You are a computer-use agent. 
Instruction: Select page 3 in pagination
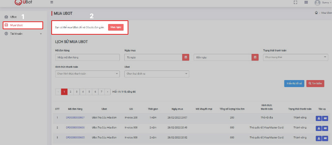pos(77,92)
